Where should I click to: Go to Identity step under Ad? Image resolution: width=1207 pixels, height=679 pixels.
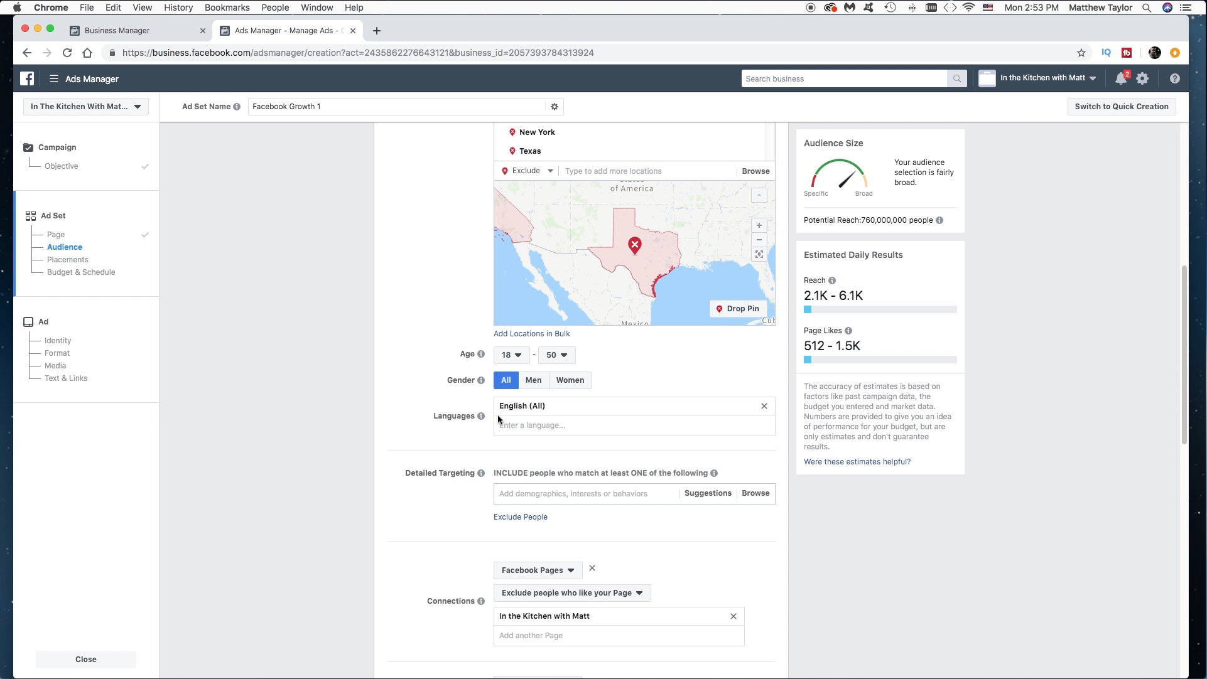(x=58, y=341)
